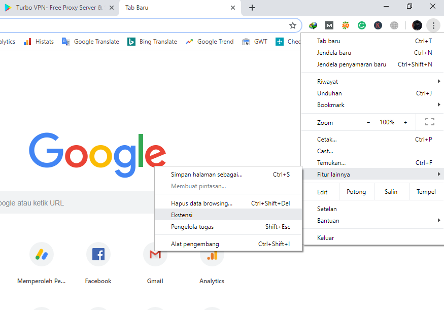Select Jendela baru menu item
This screenshot has height=310, width=444.
pos(372,53)
